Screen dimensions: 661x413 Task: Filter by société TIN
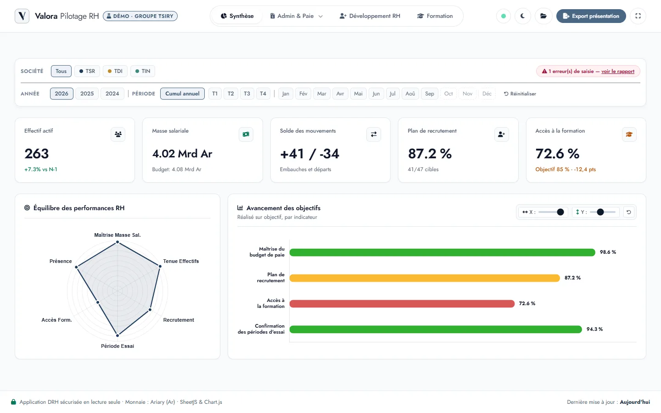[x=143, y=71]
